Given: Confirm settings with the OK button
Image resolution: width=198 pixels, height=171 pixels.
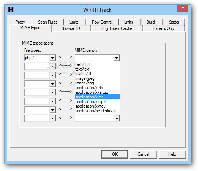Looking at the screenshot, I should click(x=115, y=154).
